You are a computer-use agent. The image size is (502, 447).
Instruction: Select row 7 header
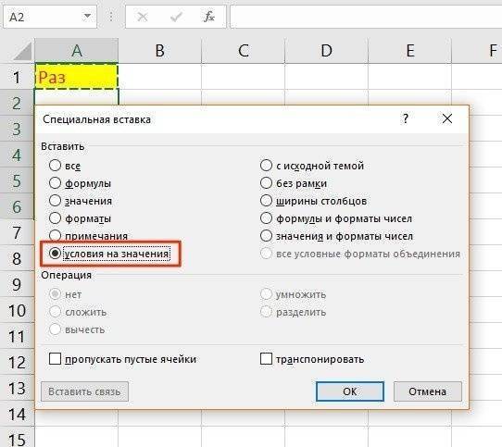click(x=17, y=232)
